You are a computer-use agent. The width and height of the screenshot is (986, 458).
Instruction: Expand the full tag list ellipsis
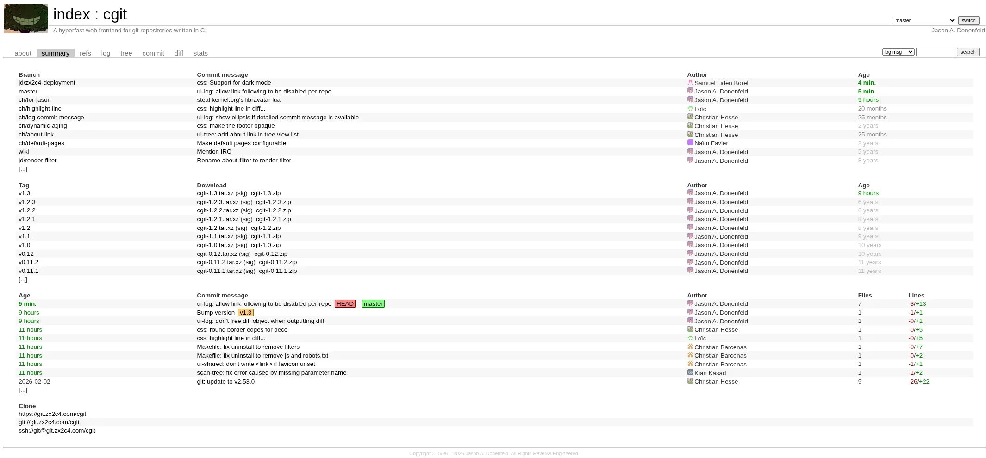point(23,279)
